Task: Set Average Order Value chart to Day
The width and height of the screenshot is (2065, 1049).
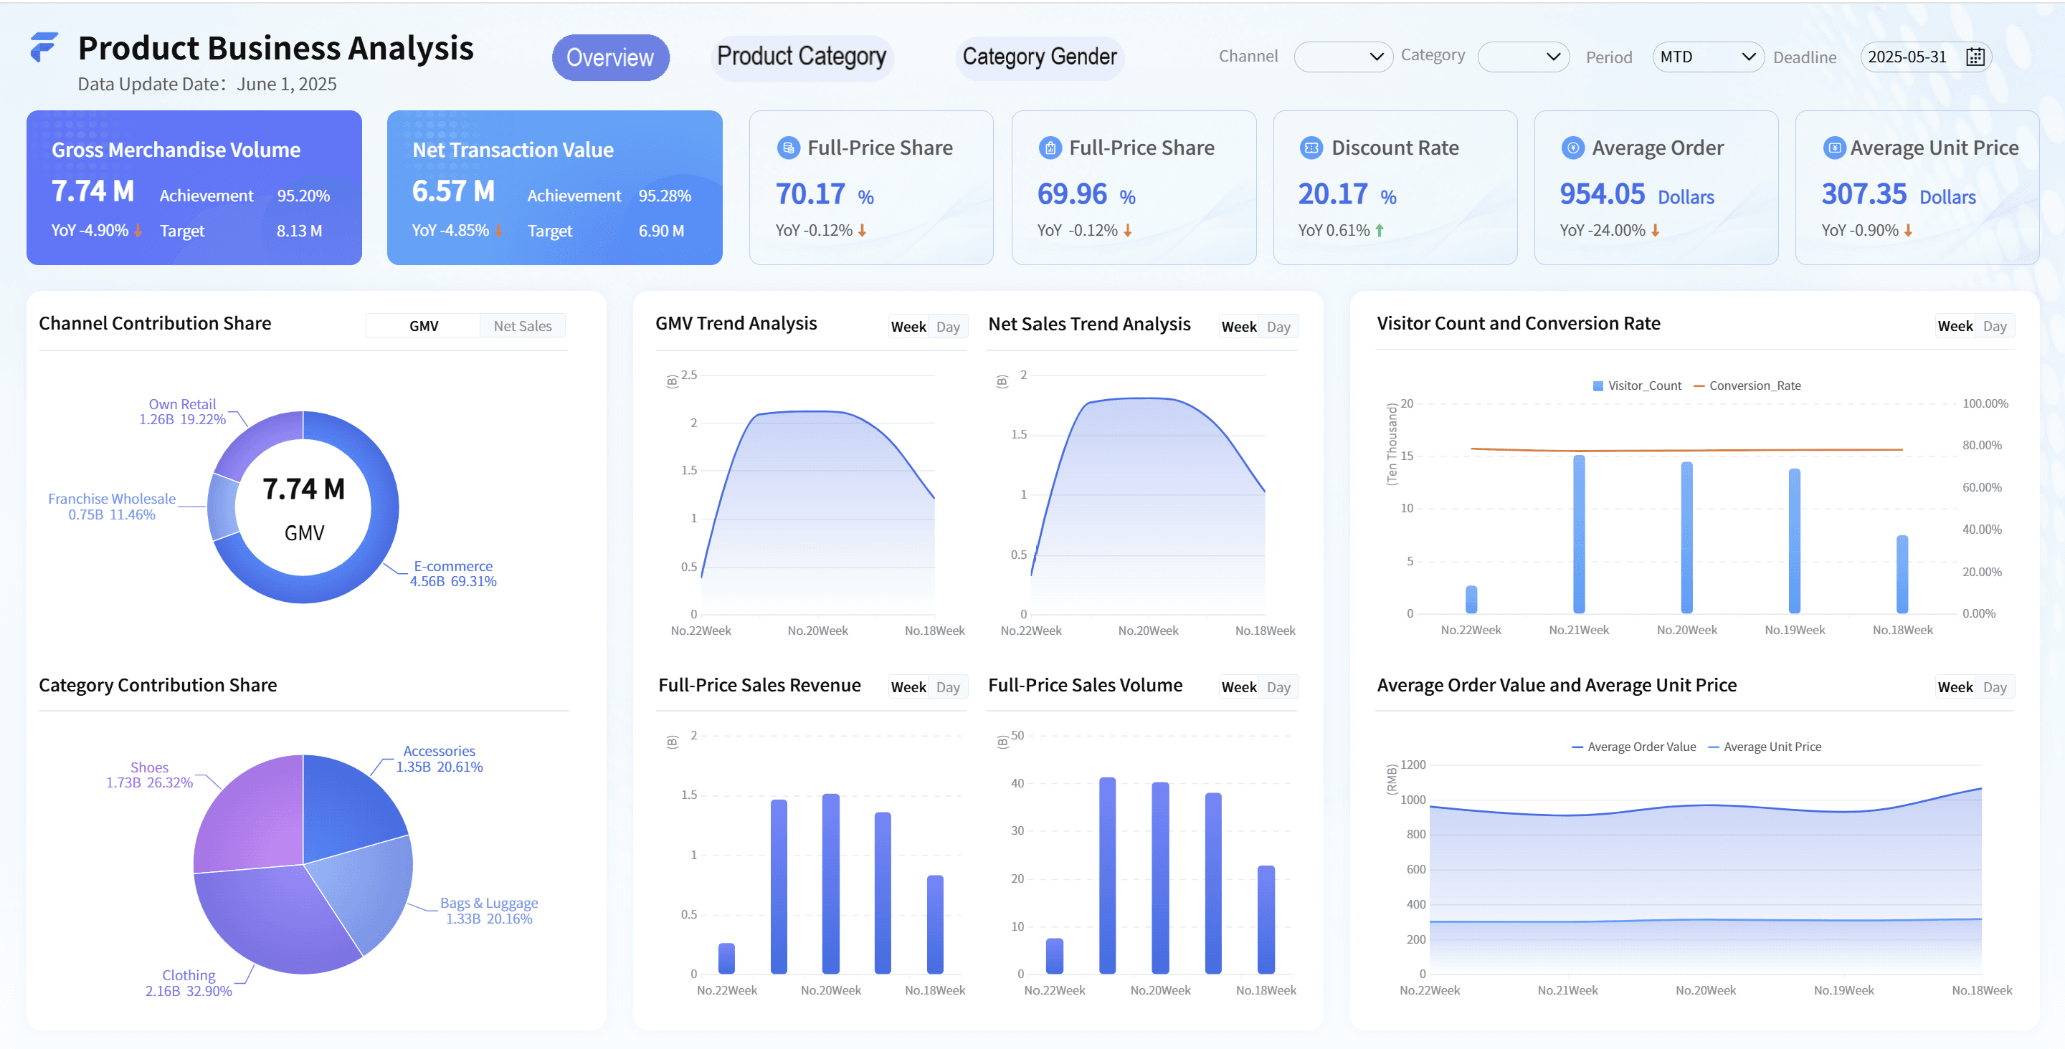Action: pos(1995,688)
